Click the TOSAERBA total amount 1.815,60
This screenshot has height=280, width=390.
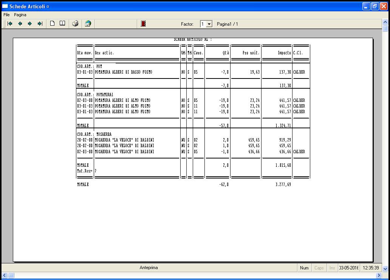pyautogui.click(x=283, y=165)
